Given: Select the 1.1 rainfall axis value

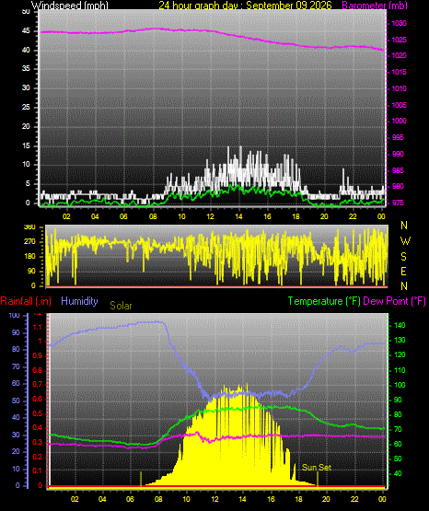Looking at the screenshot, I should click(38, 328).
